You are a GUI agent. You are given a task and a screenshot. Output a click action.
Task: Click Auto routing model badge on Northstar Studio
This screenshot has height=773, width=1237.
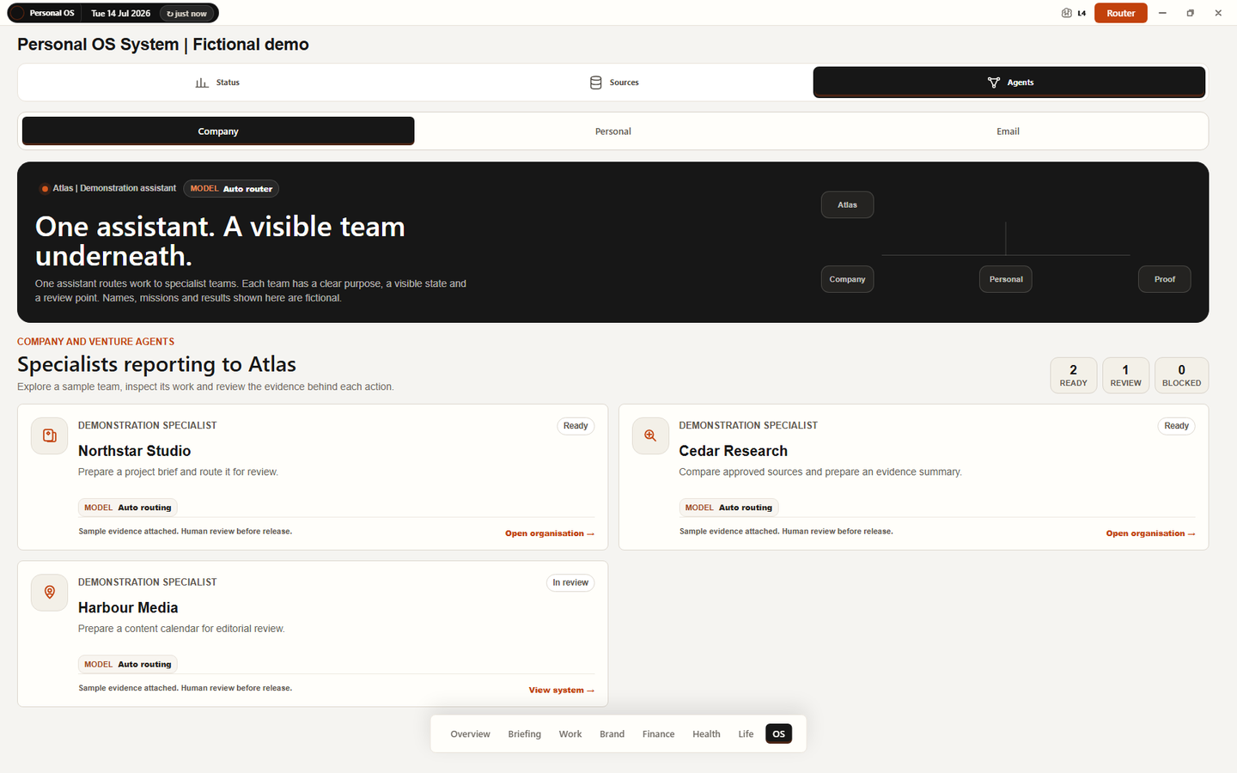pos(128,508)
